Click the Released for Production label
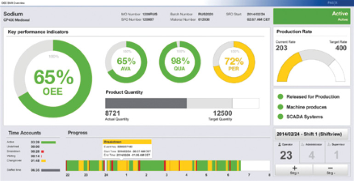This screenshot has width=354, height=181. (313, 97)
